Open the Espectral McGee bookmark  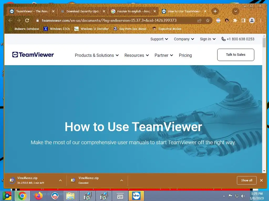click(167, 29)
